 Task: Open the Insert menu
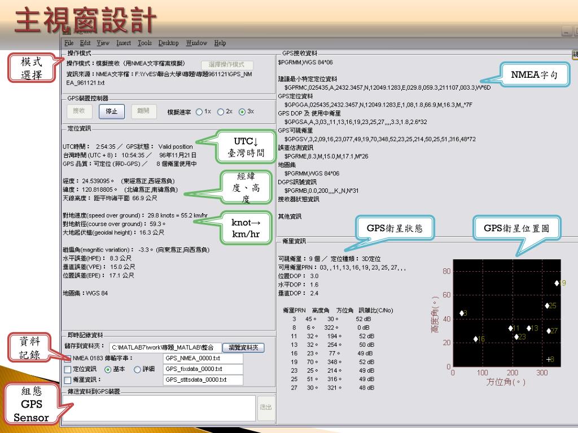click(124, 43)
